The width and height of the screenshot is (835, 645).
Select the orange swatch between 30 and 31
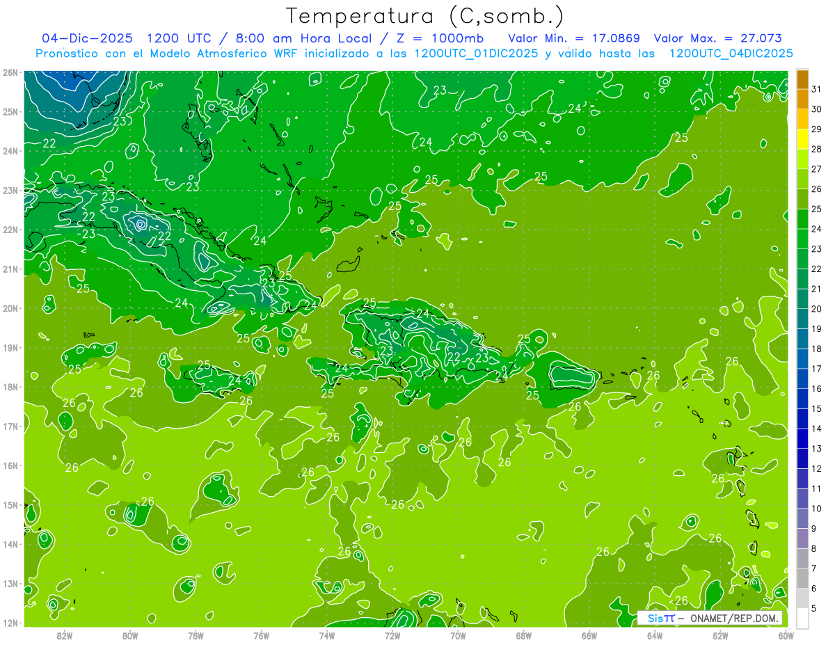coord(802,99)
